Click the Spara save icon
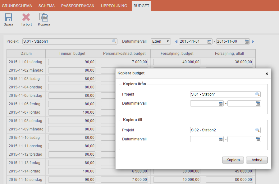Image resolution: width=279 pixels, height=184 pixels. [8, 17]
